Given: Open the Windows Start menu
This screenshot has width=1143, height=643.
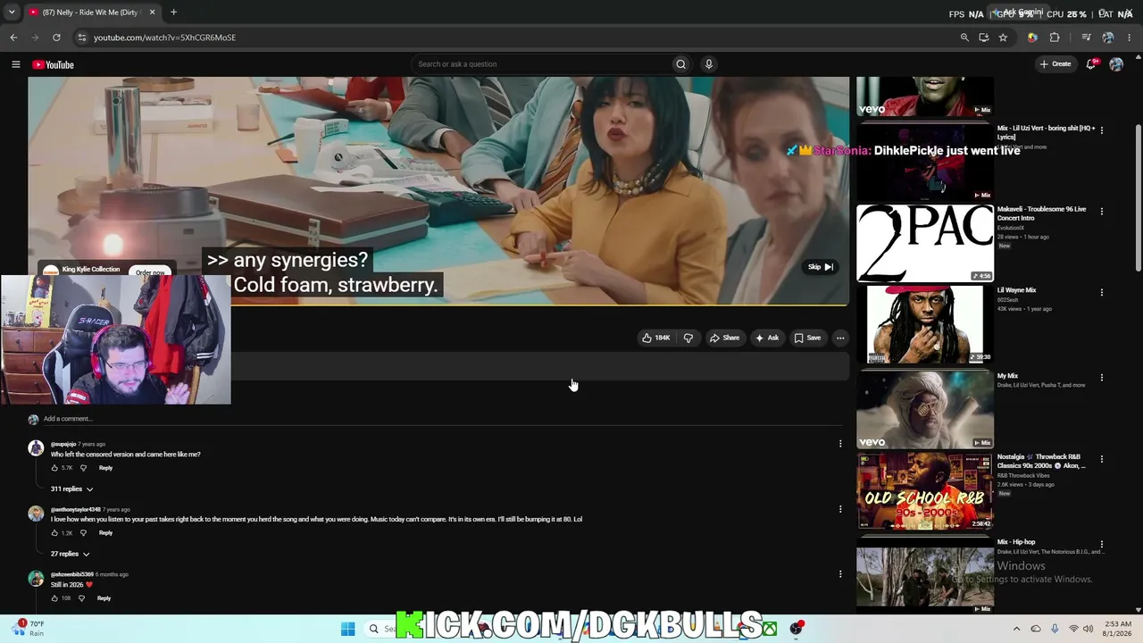Looking at the screenshot, I should click(x=347, y=629).
